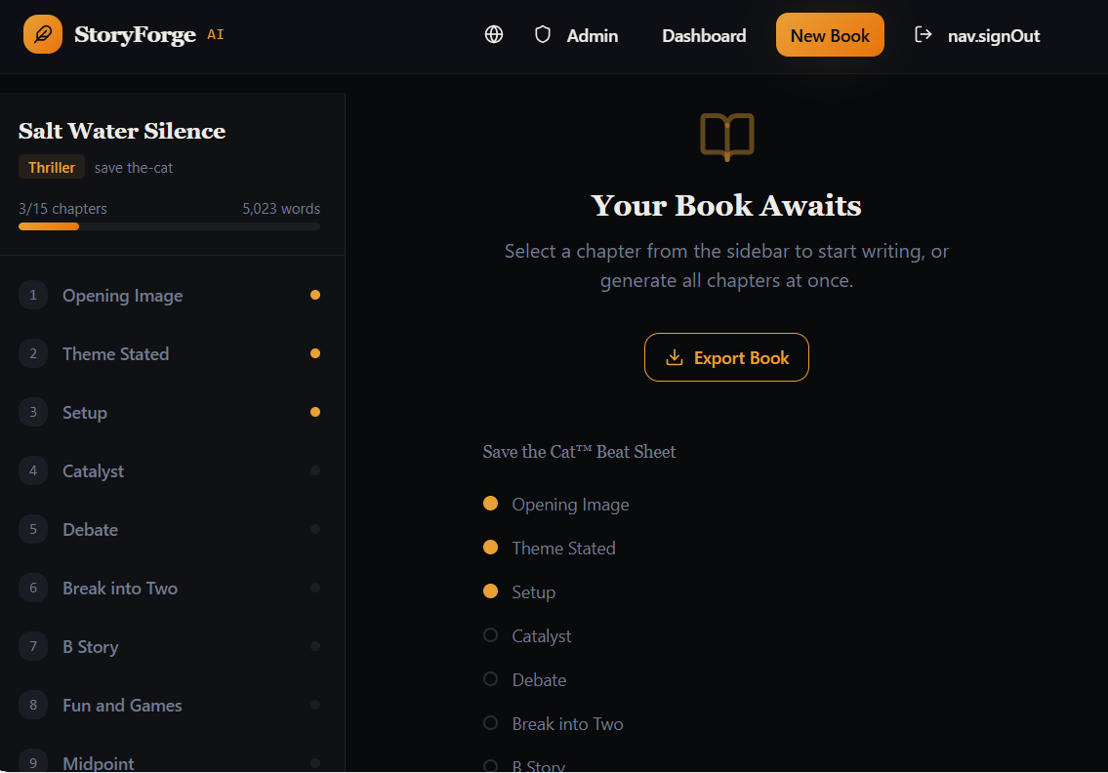Click the chapter 1 number badge
Viewport: 1108px width, 773px height.
tap(33, 295)
